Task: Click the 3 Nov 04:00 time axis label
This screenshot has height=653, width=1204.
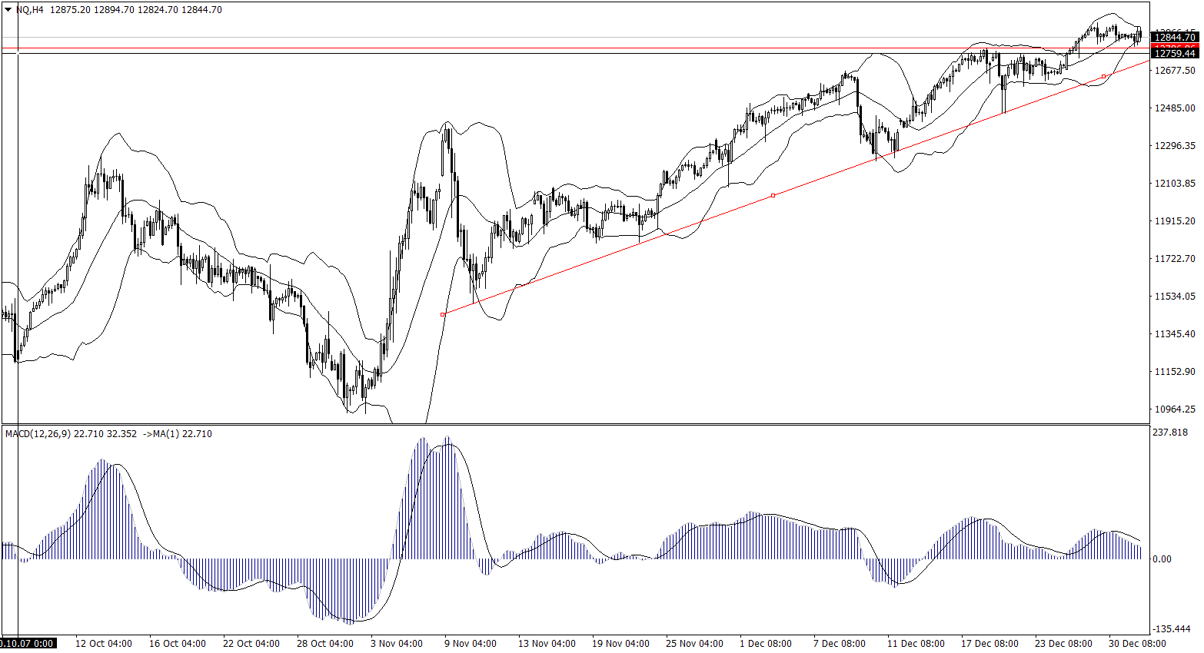Action: click(x=397, y=644)
